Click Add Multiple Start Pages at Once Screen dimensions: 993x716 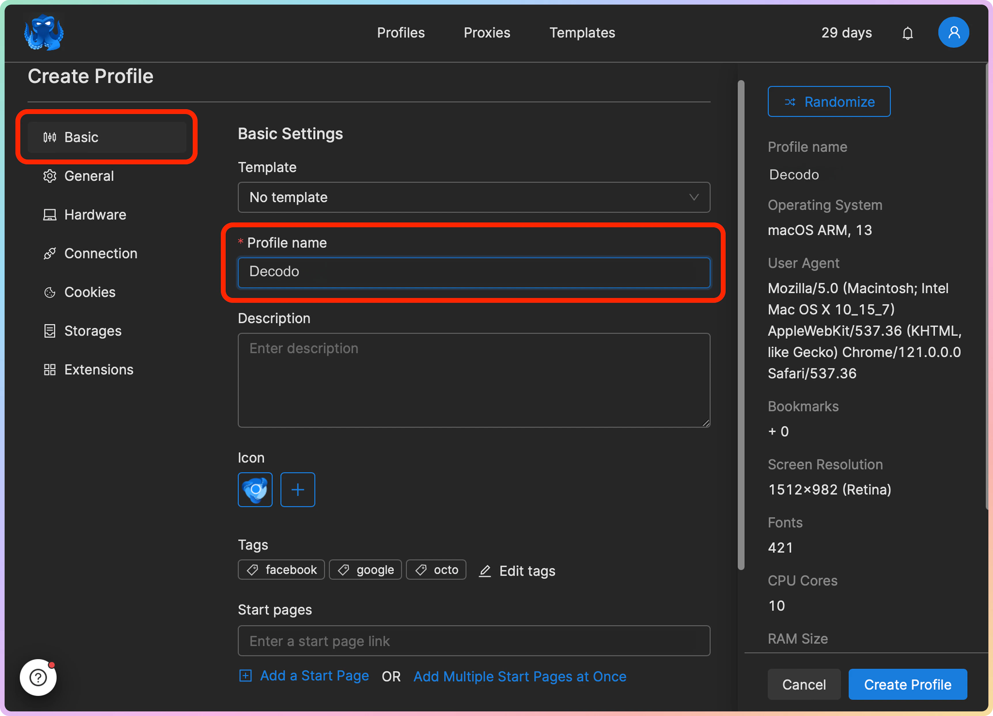(520, 677)
